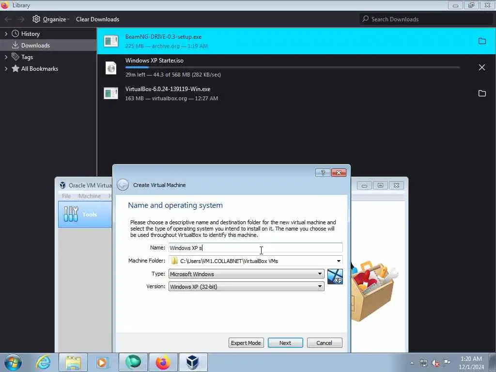Click BeamNG-DRIVE-0.3-setup.exe file name
The width and height of the screenshot is (496, 372).
pyautogui.click(x=163, y=37)
